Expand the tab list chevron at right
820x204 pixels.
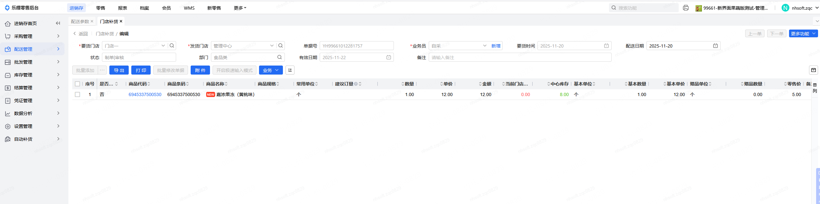tap(817, 21)
